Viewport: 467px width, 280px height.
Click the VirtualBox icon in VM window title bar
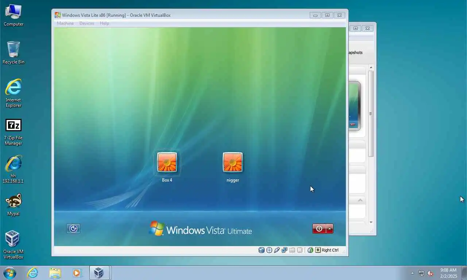coord(58,15)
